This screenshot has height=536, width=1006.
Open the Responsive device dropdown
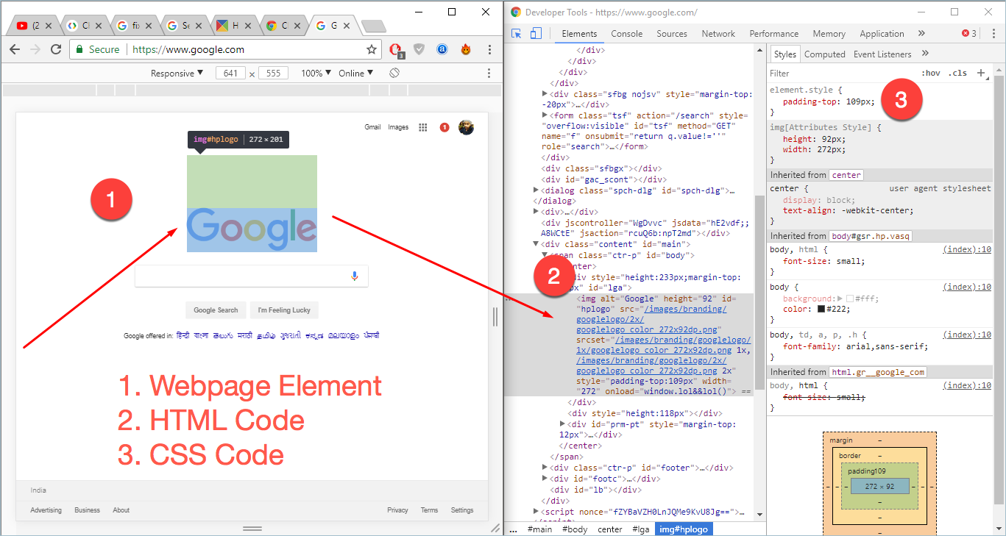[x=177, y=73]
